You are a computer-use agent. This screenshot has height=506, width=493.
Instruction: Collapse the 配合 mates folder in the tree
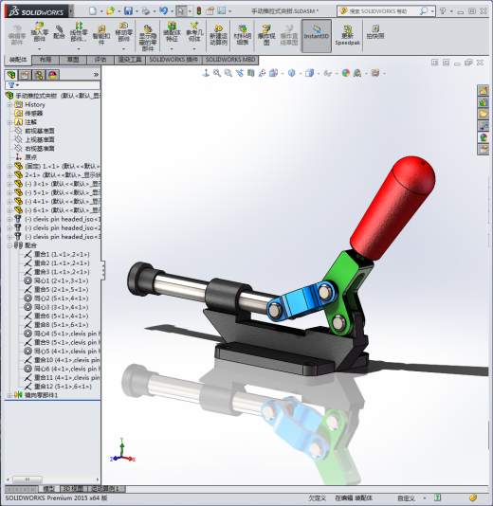(x=9, y=245)
